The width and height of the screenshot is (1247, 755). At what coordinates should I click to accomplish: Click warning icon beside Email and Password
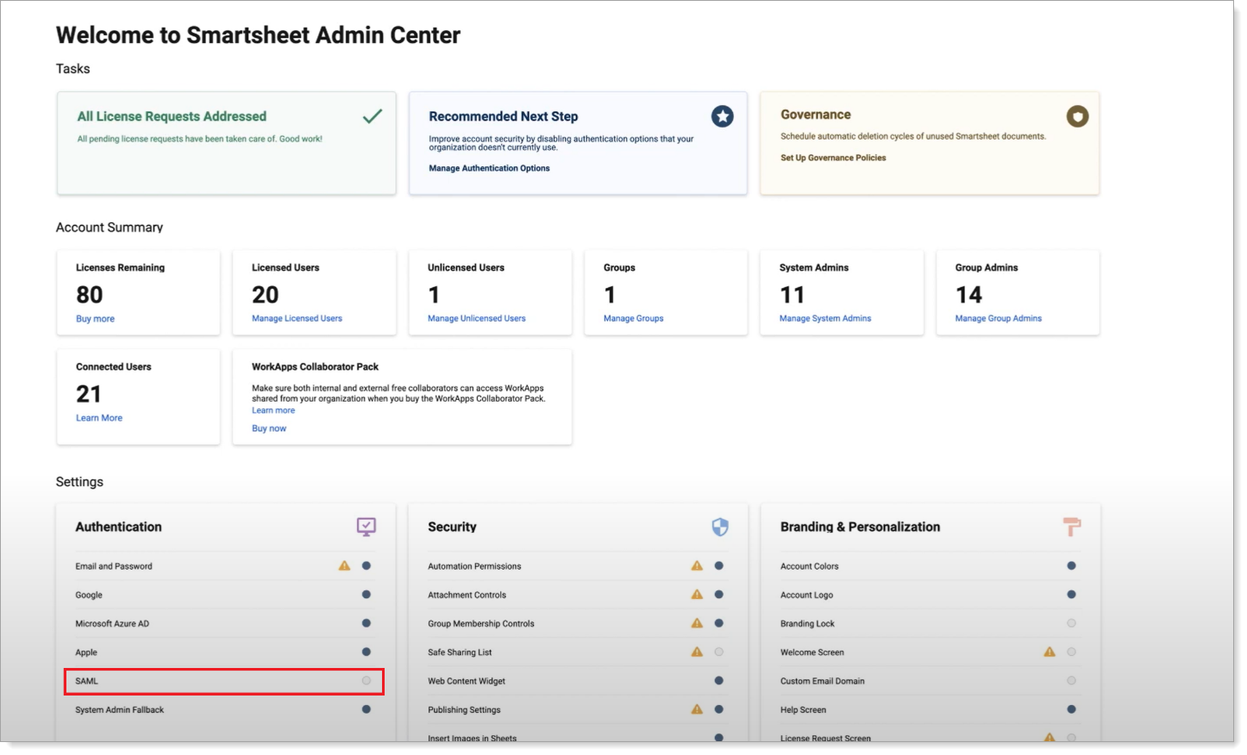coord(344,566)
